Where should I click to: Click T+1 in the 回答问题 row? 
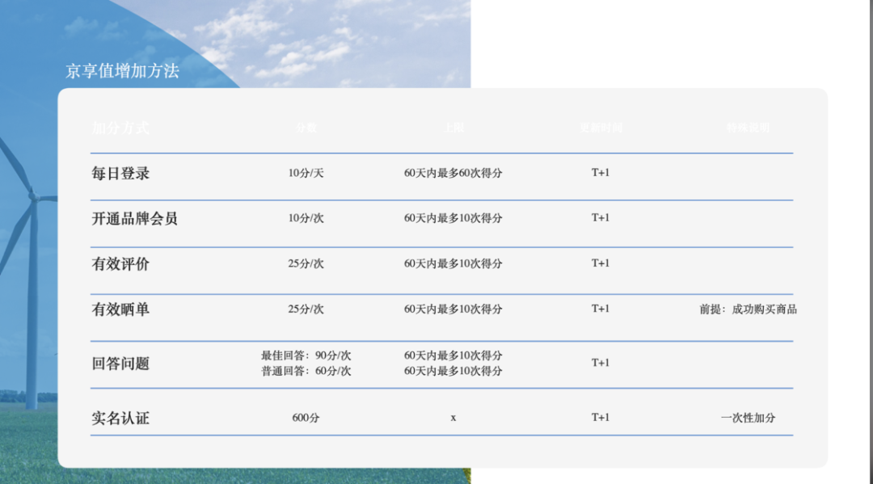[600, 363]
